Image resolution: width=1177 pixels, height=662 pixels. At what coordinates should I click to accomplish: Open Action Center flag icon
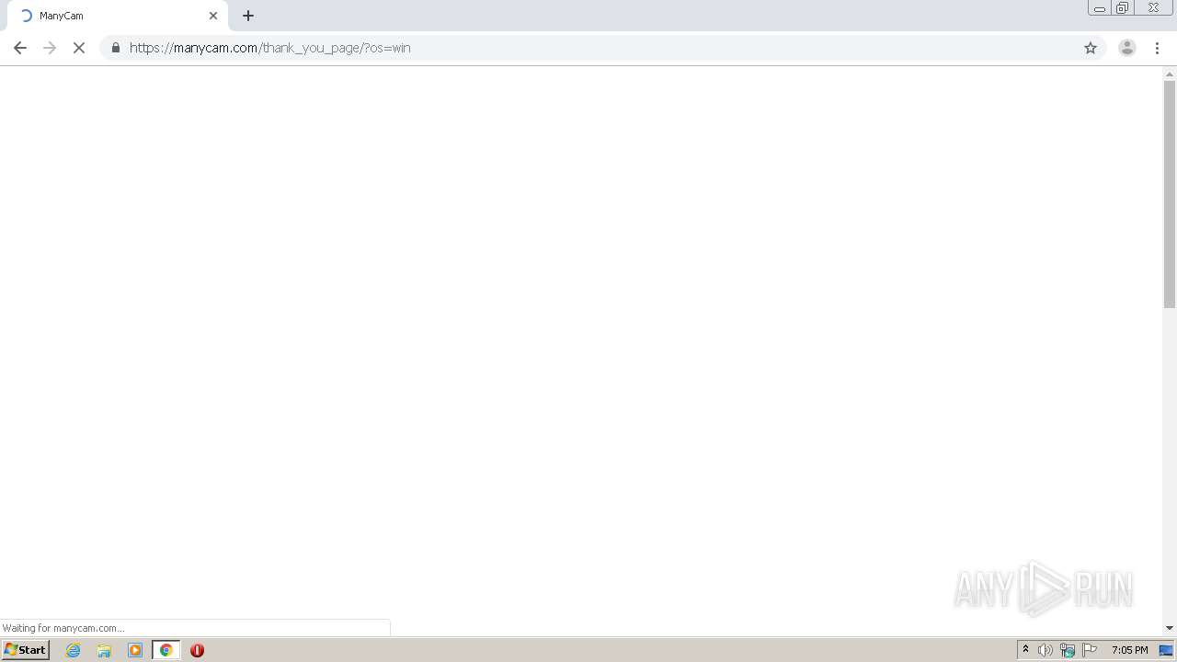1090,650
